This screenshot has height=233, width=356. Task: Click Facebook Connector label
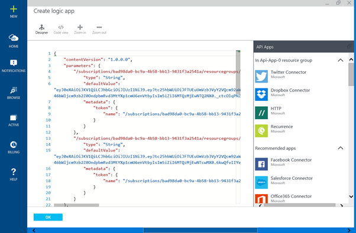coord(291,160)
